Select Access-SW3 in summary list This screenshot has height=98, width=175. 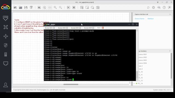click(x=143, y=60)
